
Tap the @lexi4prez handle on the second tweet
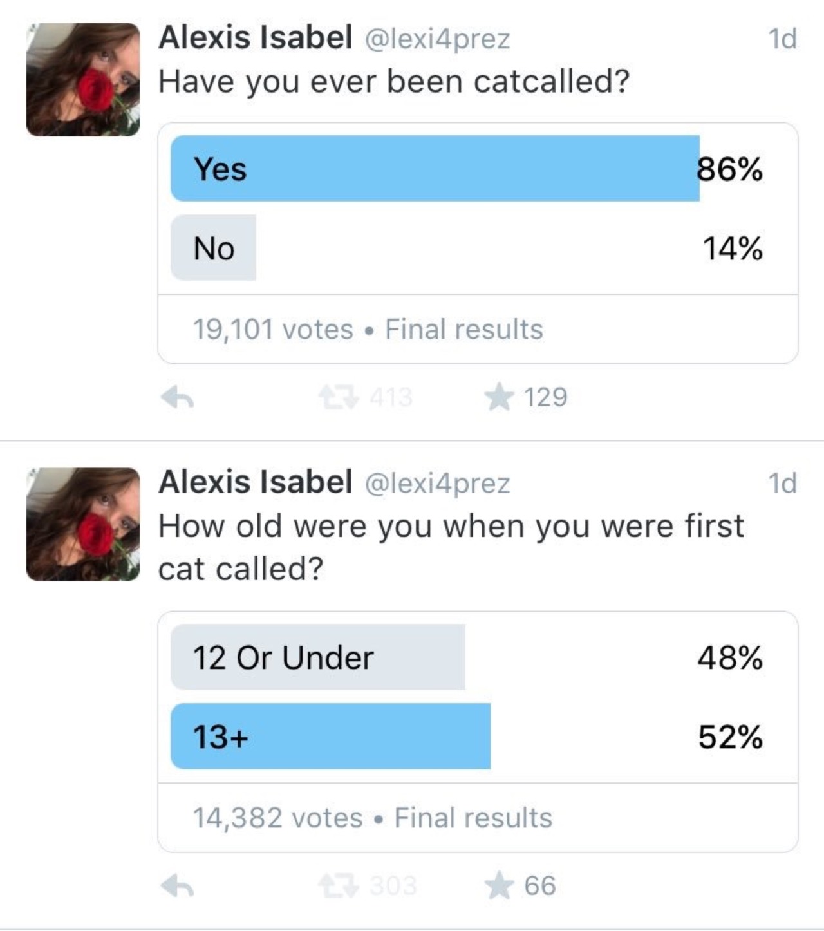438,484
